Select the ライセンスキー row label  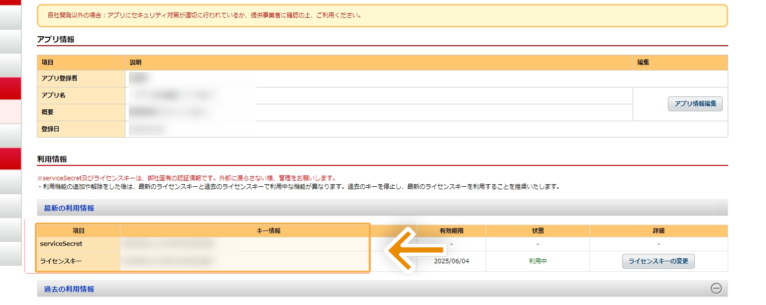click(x=61, y=261)
